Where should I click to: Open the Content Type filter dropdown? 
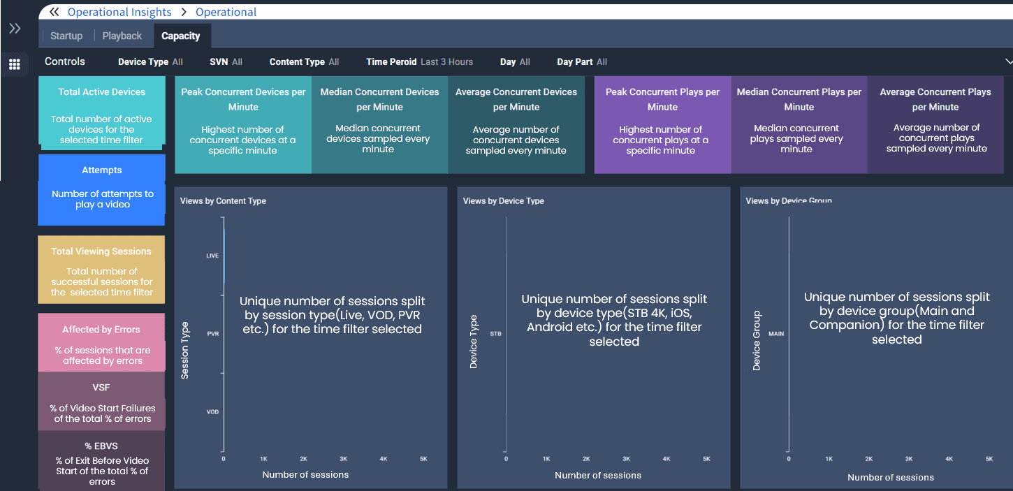coord(304,62)
